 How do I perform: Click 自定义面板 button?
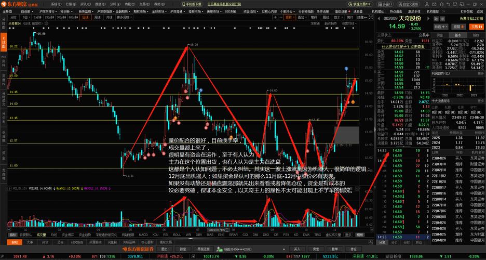(408, 4)
